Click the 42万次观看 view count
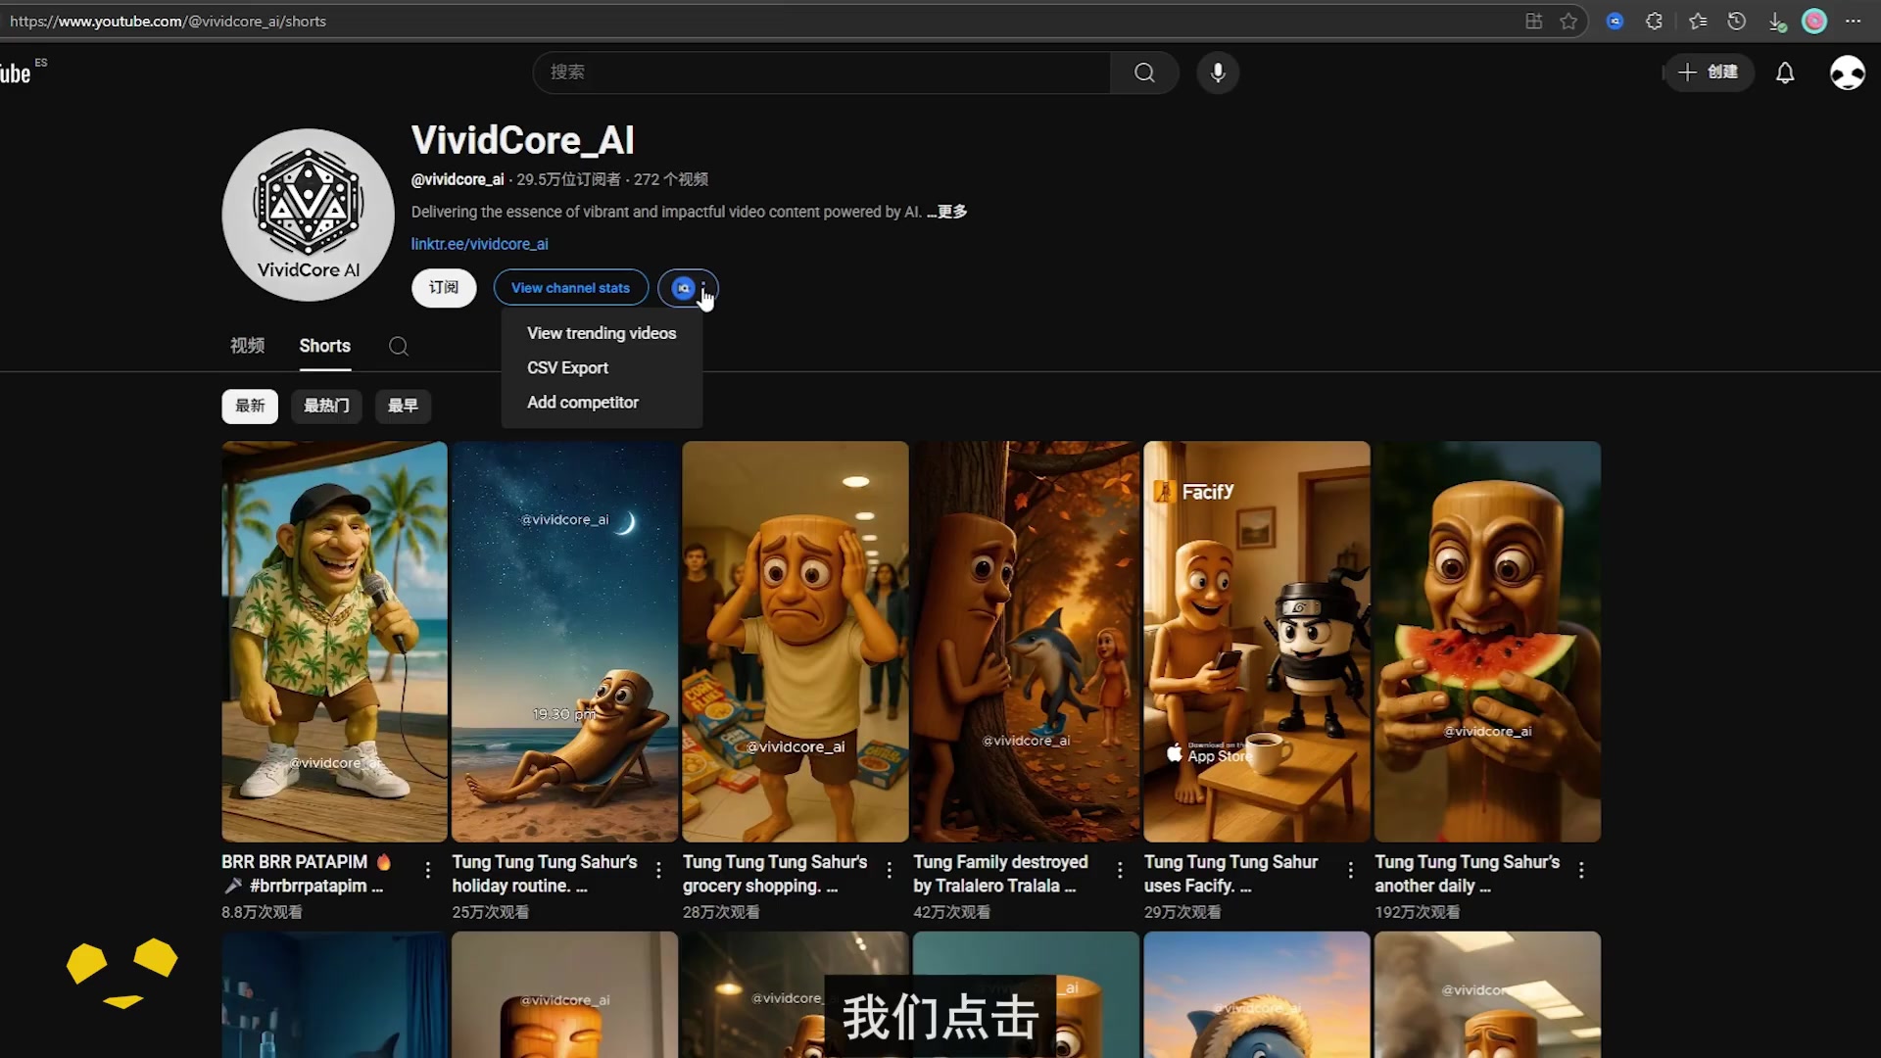 951,912
